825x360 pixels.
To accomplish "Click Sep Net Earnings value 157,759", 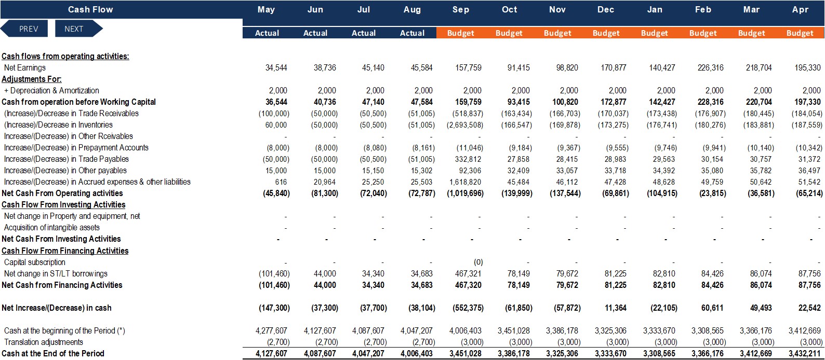I will click(x=469, y=67).
